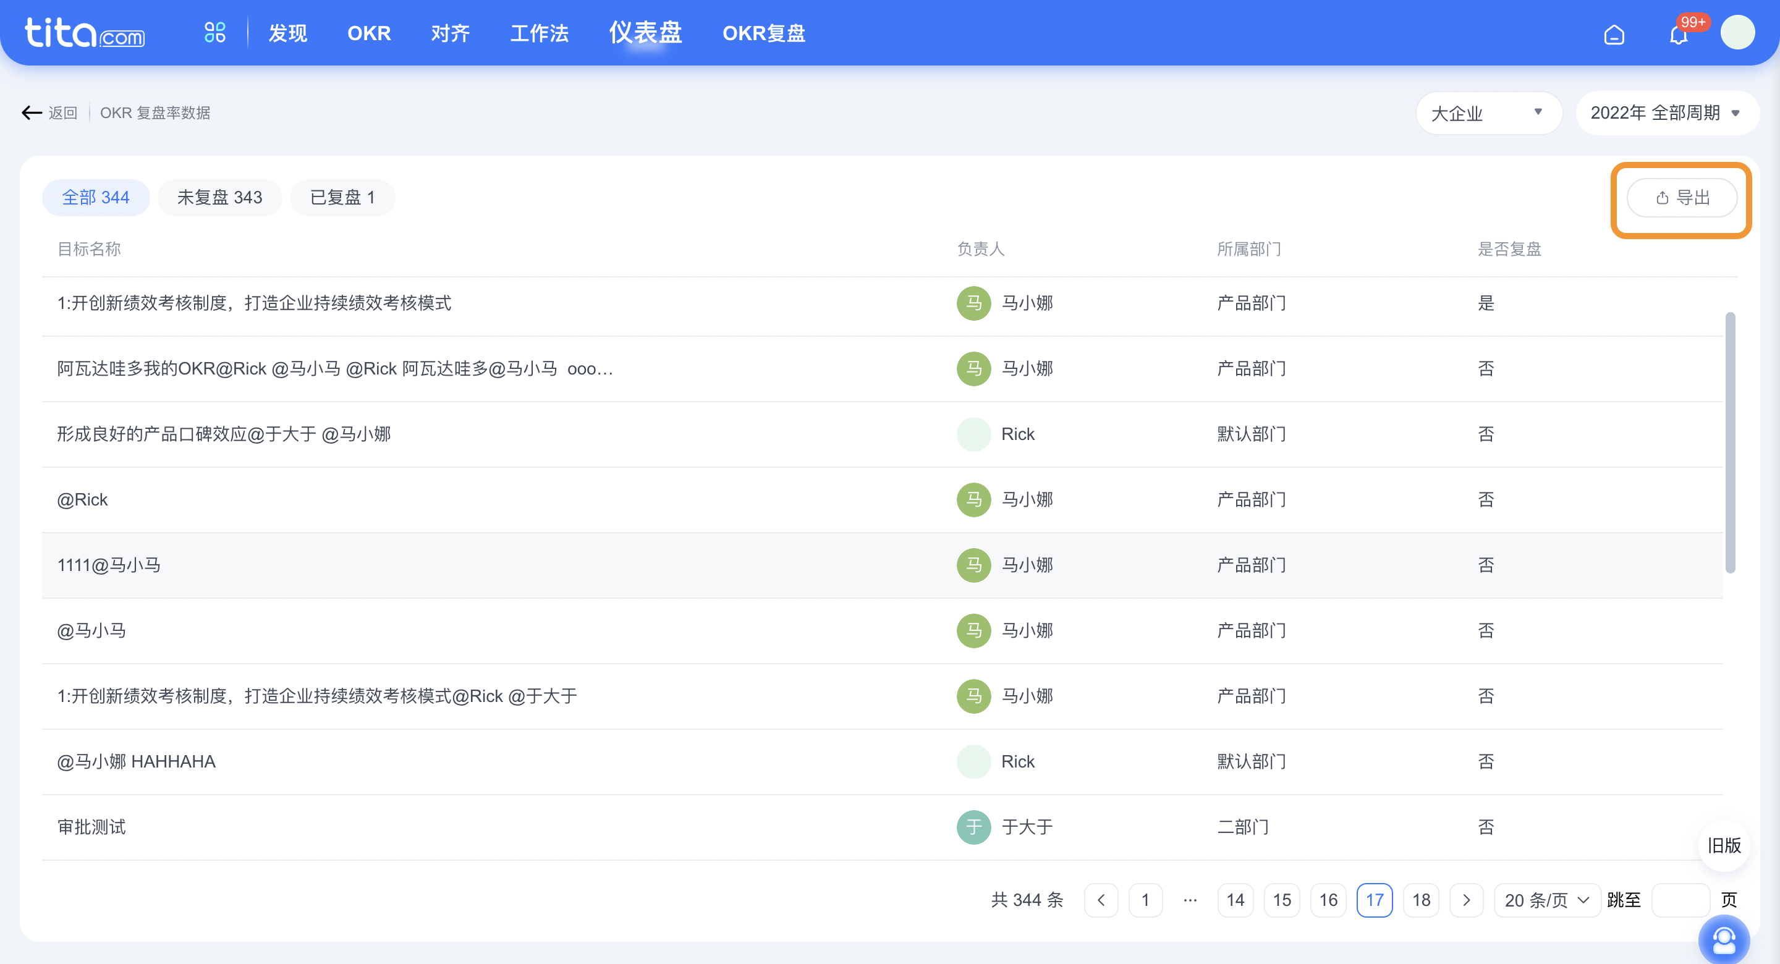Open the 工作法 menu

click(x=539, y=33)
